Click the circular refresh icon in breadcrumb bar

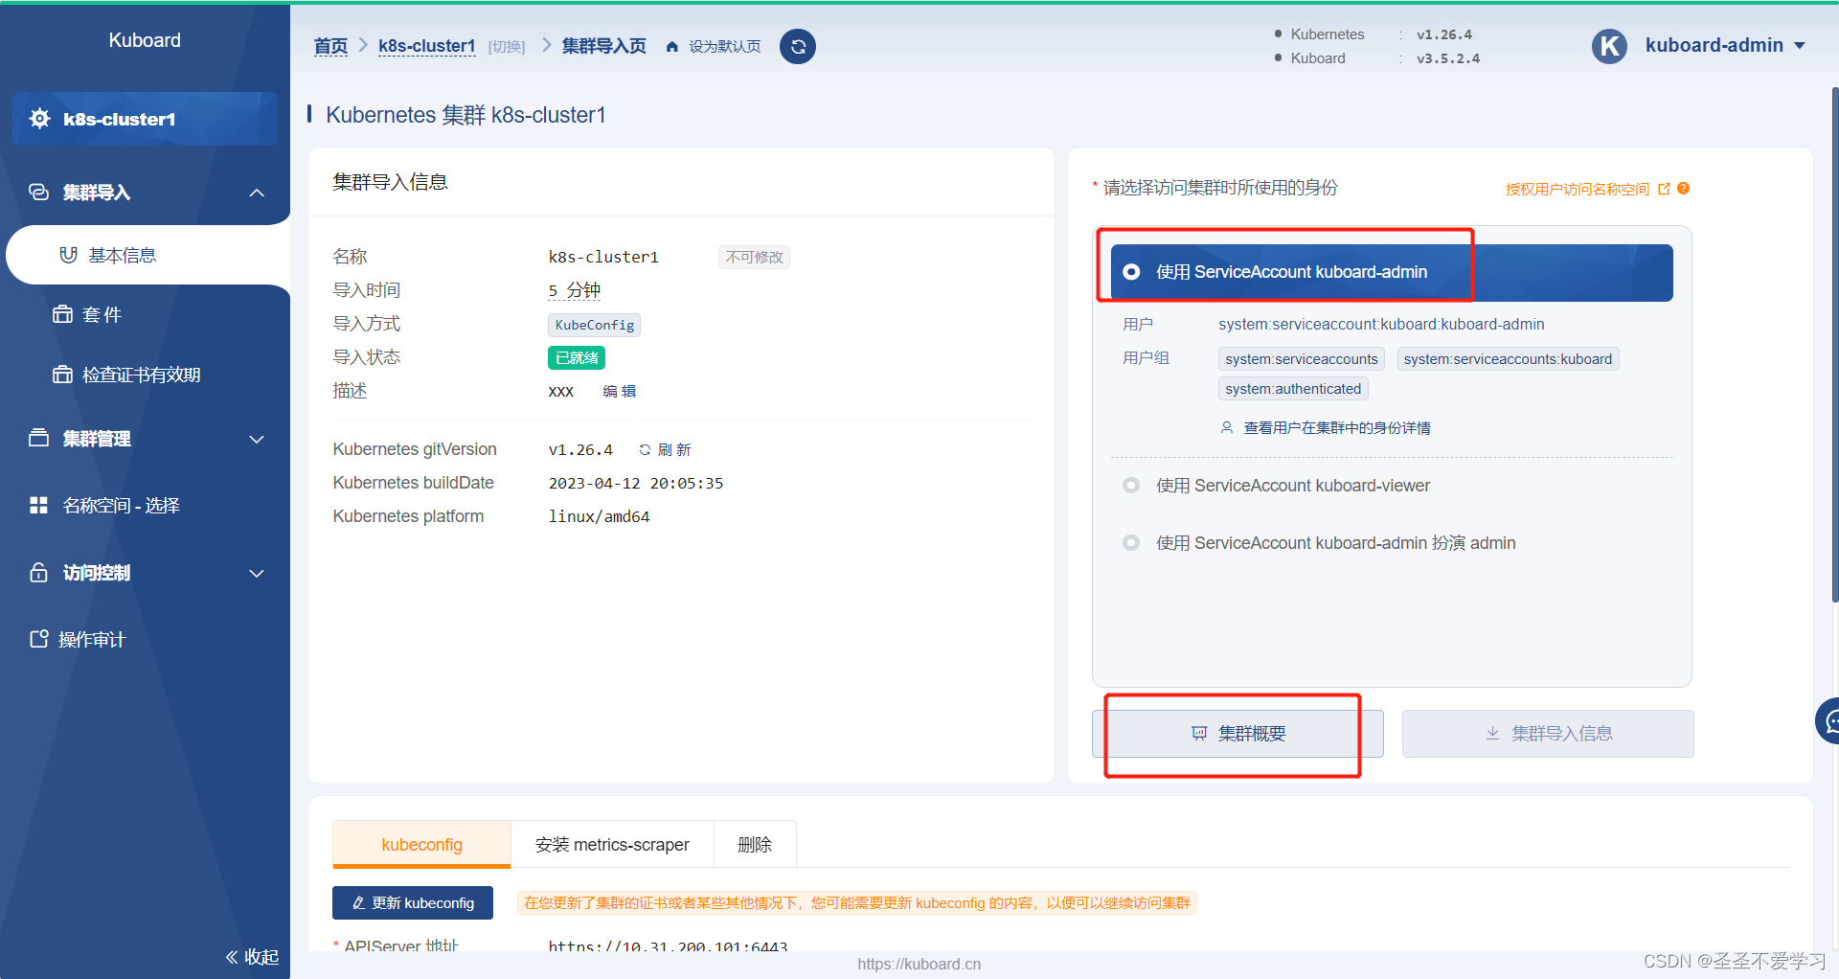(797, 46)
